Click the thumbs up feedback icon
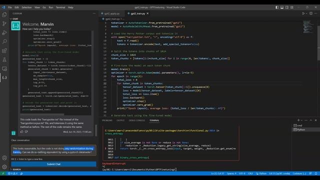This screenshot has width=320, height=180. 22,131
